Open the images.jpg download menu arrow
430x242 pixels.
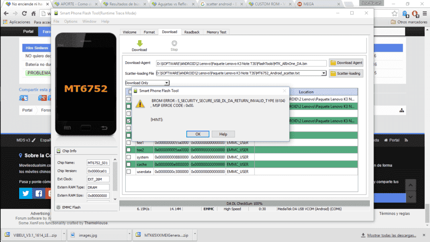coord(129,234)
